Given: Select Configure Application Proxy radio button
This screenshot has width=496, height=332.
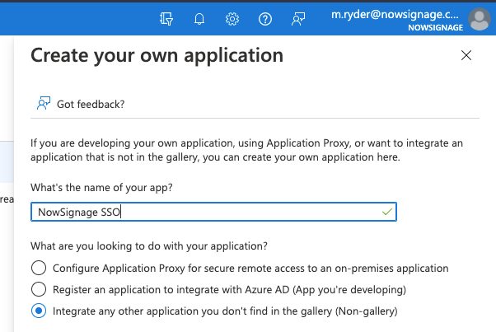Looking at the screenshot, I should [38, 268].
